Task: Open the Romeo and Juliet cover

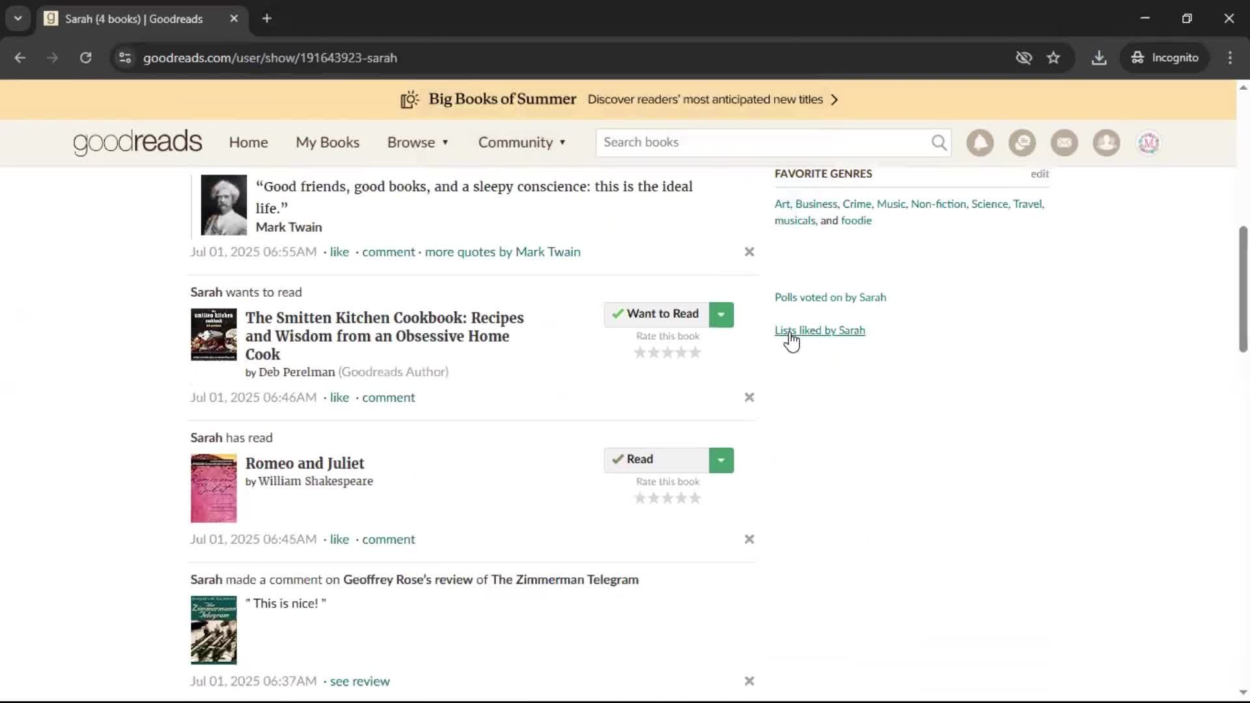Action: 214,488
